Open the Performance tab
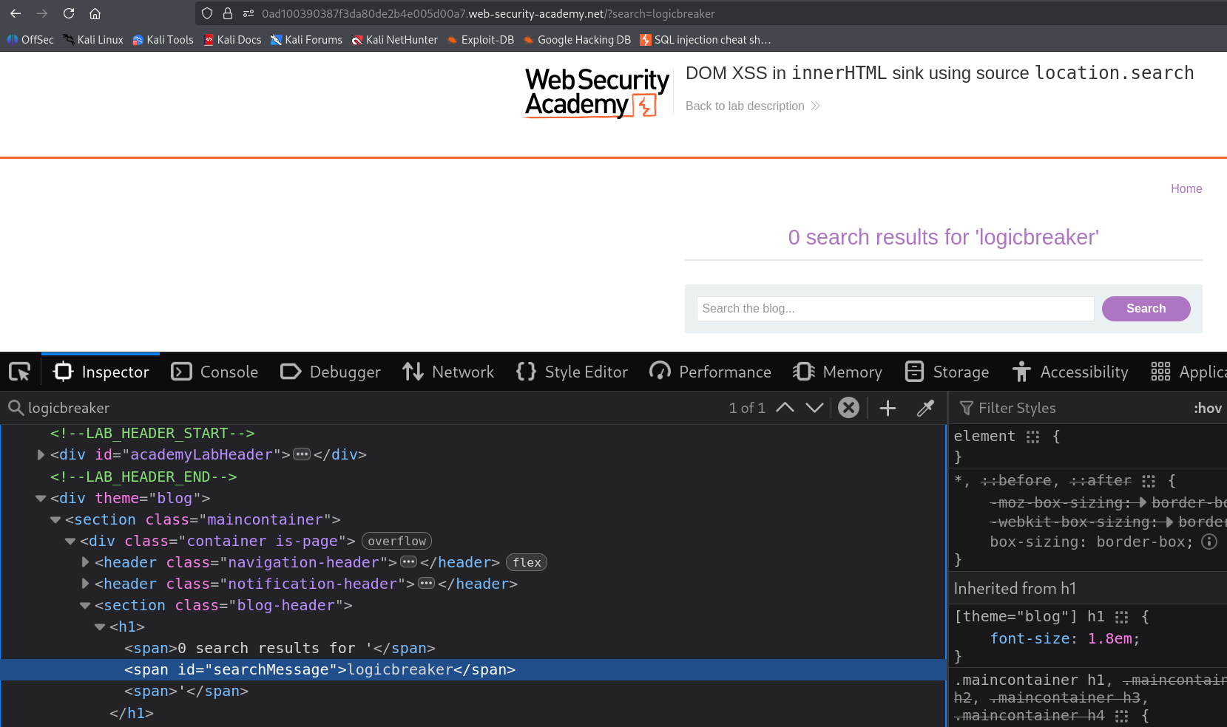This screenshot has height=727, width=1227. pos(710,372)
